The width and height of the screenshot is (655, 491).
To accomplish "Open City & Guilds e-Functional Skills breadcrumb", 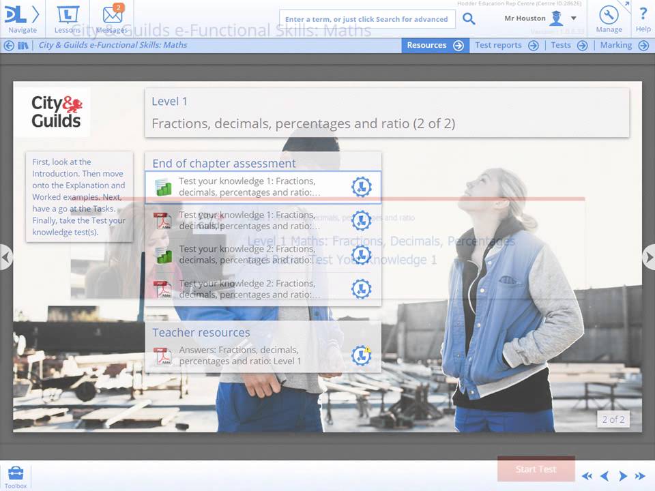I will pyautogui.click(x=113, y=45).
